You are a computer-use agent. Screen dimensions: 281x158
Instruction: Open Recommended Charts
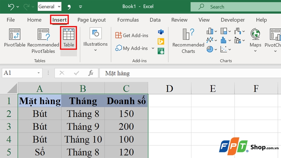click(x=188, y=41)
